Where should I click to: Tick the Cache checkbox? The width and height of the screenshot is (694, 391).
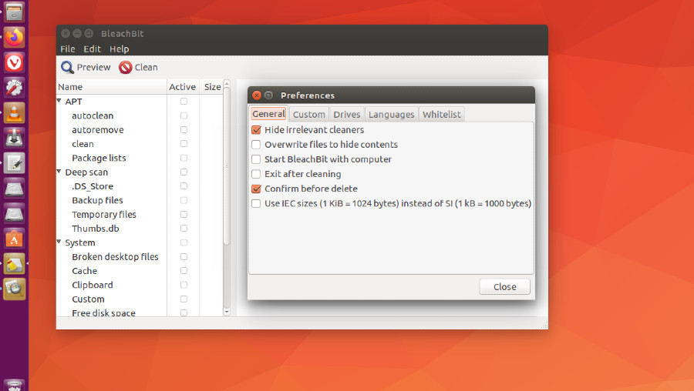(x=184, y=270)
